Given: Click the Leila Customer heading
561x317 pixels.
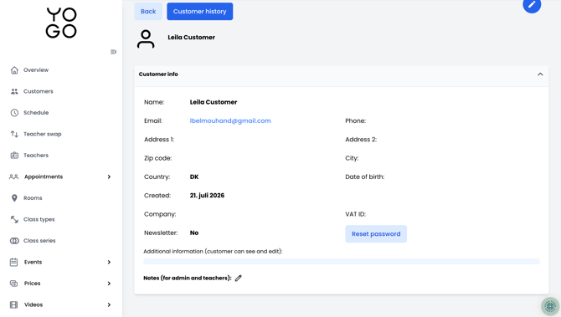Looking at the screenshot, I should click(x=191, y=37).
